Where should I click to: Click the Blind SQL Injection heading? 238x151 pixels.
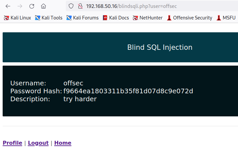coord(160,47)
